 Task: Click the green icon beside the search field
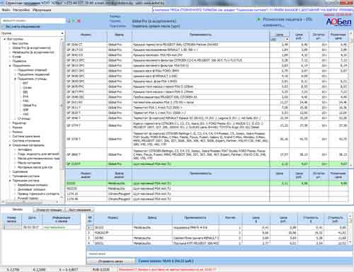pos(74,21)
